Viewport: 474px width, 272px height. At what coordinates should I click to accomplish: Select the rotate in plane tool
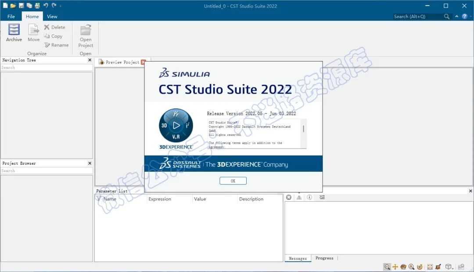point(420,267)
